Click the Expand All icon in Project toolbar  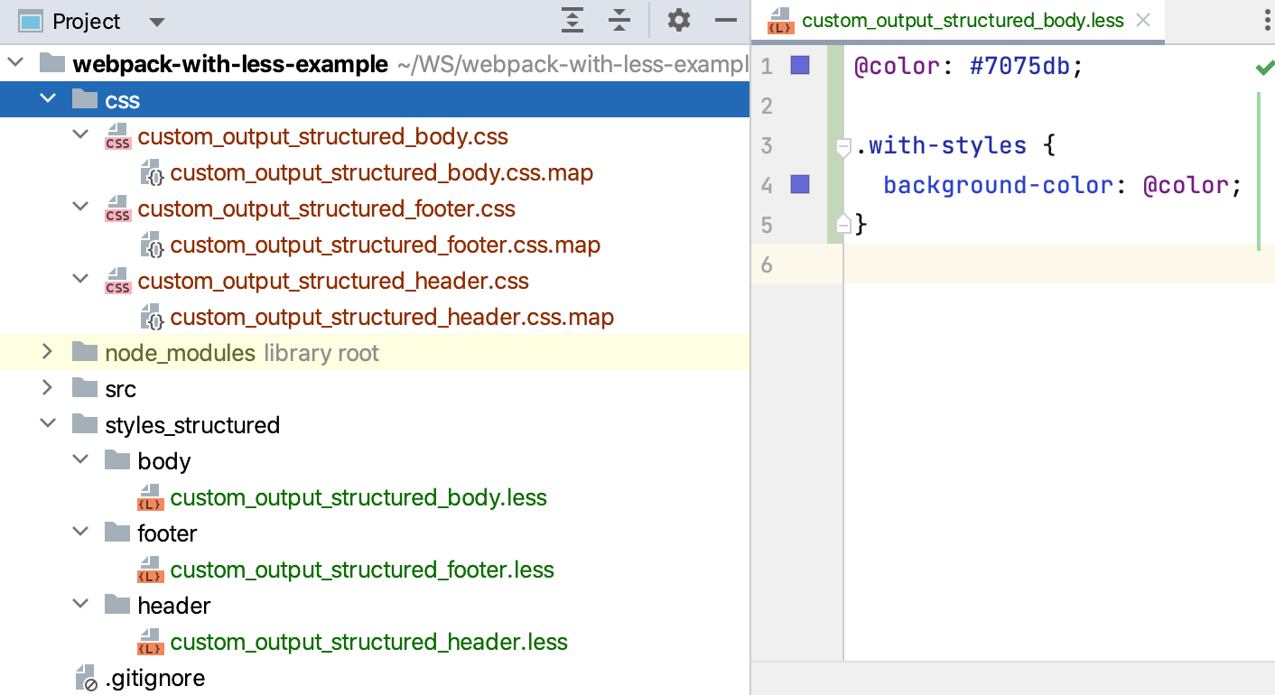coord(572,20)
